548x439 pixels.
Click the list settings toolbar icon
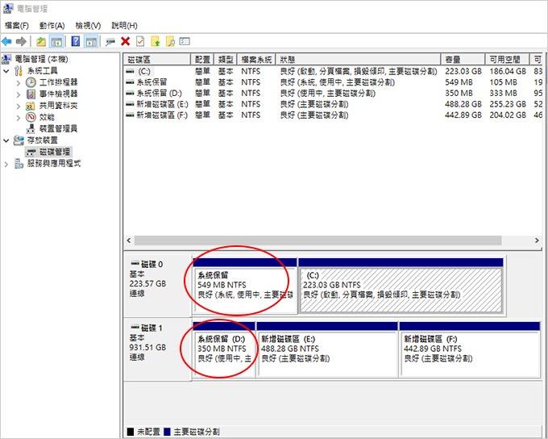[x=185, y=42]
